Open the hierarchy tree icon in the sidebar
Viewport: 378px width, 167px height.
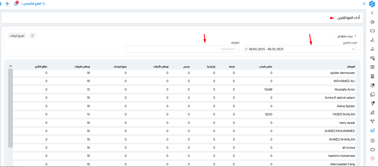click(372, 121)
